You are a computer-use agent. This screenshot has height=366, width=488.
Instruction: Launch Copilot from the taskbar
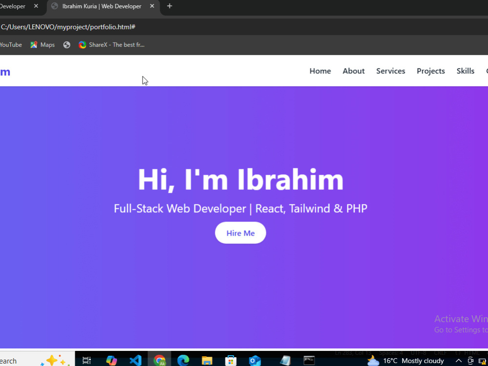coord(111,361)
